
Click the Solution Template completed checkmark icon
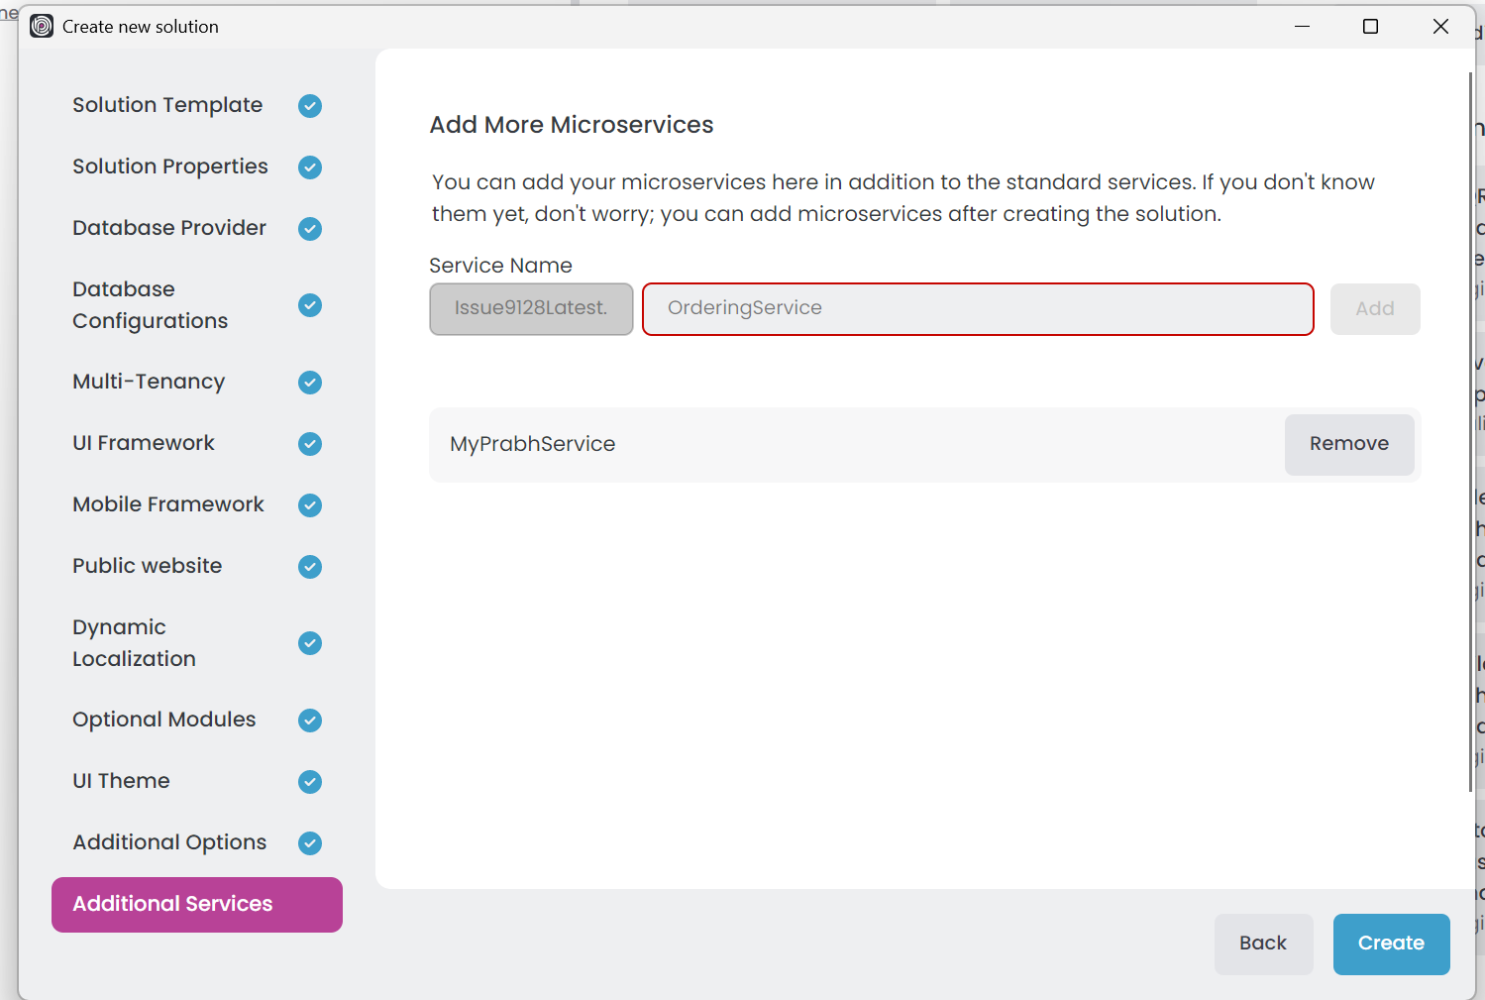click(x=310, y=106)
